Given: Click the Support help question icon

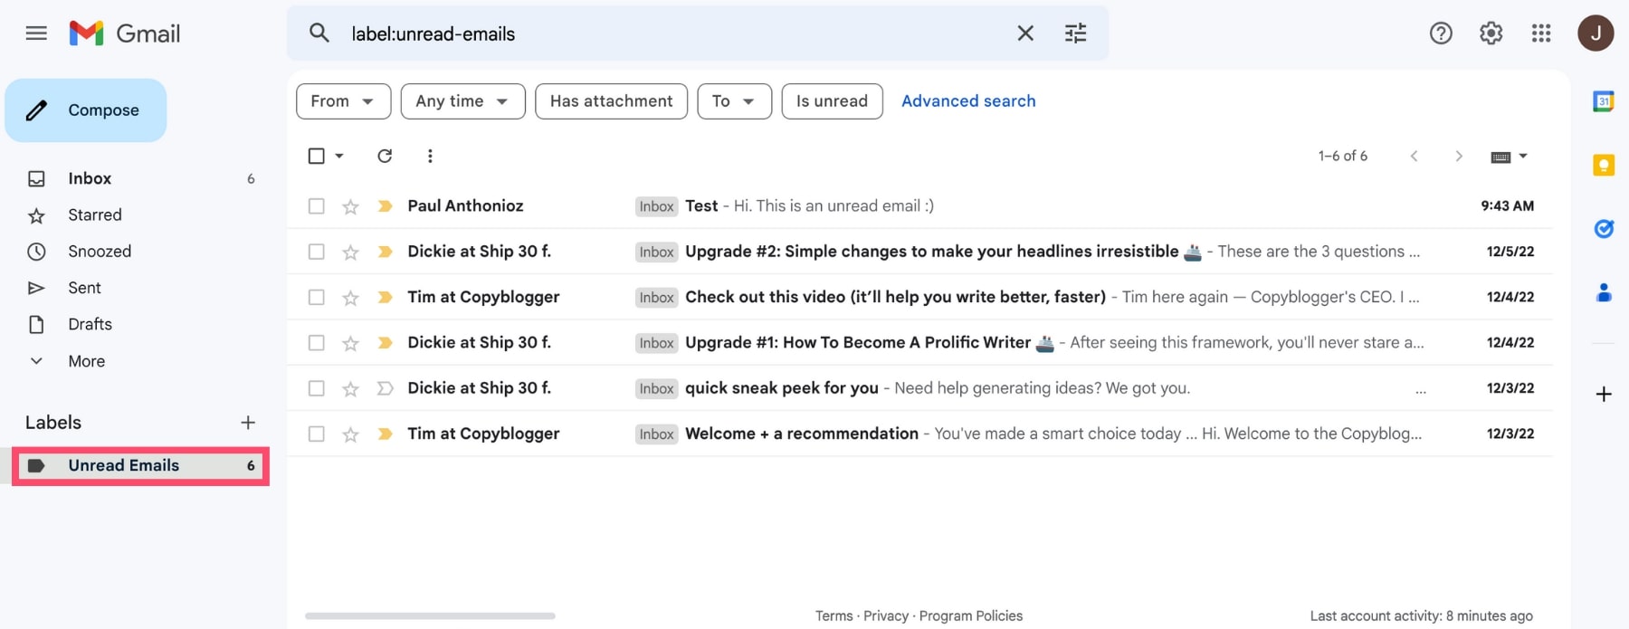Looking at the screenshot, I should [1441, 33].
